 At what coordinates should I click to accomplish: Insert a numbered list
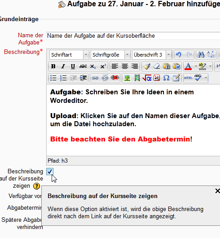(63, 78)
